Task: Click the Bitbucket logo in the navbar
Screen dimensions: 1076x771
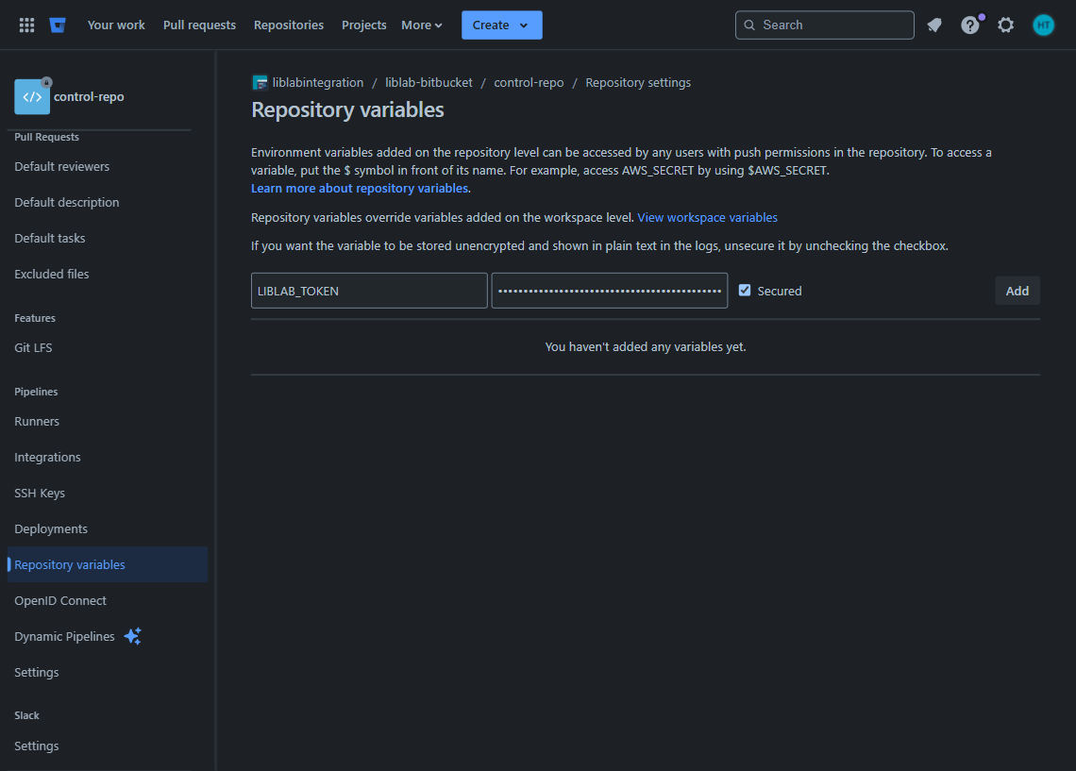Action: click(x=57, y=25)
